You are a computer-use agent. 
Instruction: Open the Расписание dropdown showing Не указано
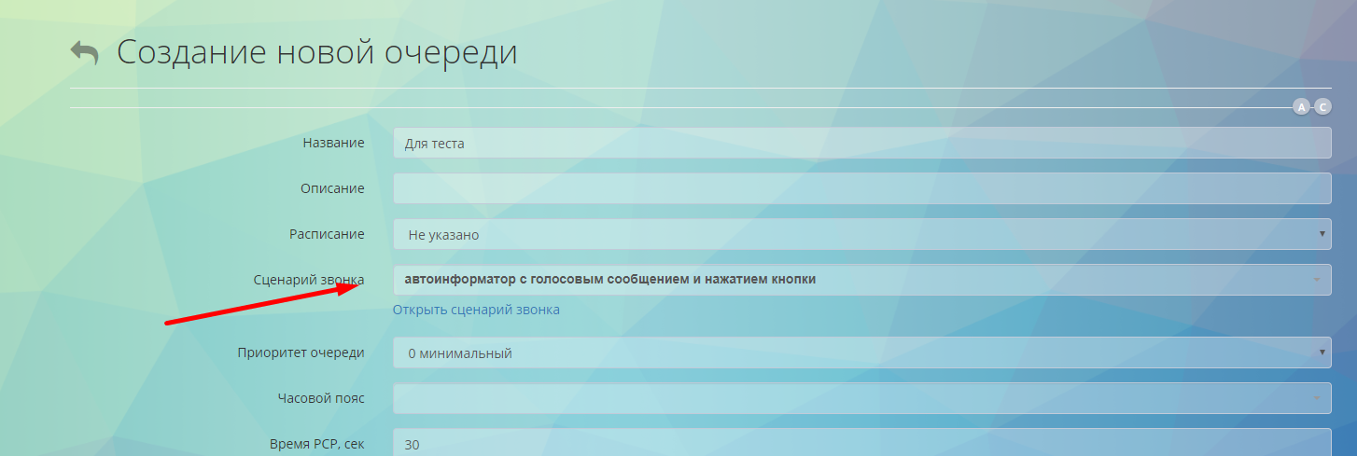862,234
